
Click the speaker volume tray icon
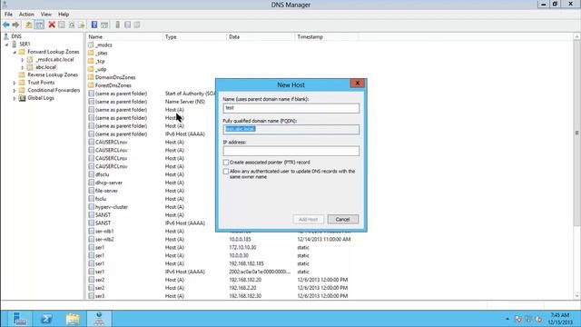538,319
